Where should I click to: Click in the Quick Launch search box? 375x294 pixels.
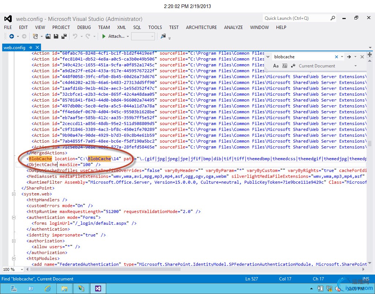(x=297, y=18)
